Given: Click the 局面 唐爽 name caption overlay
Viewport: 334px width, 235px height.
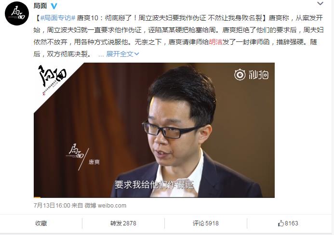Looking at the screenshot, I should tap(83, 157).
